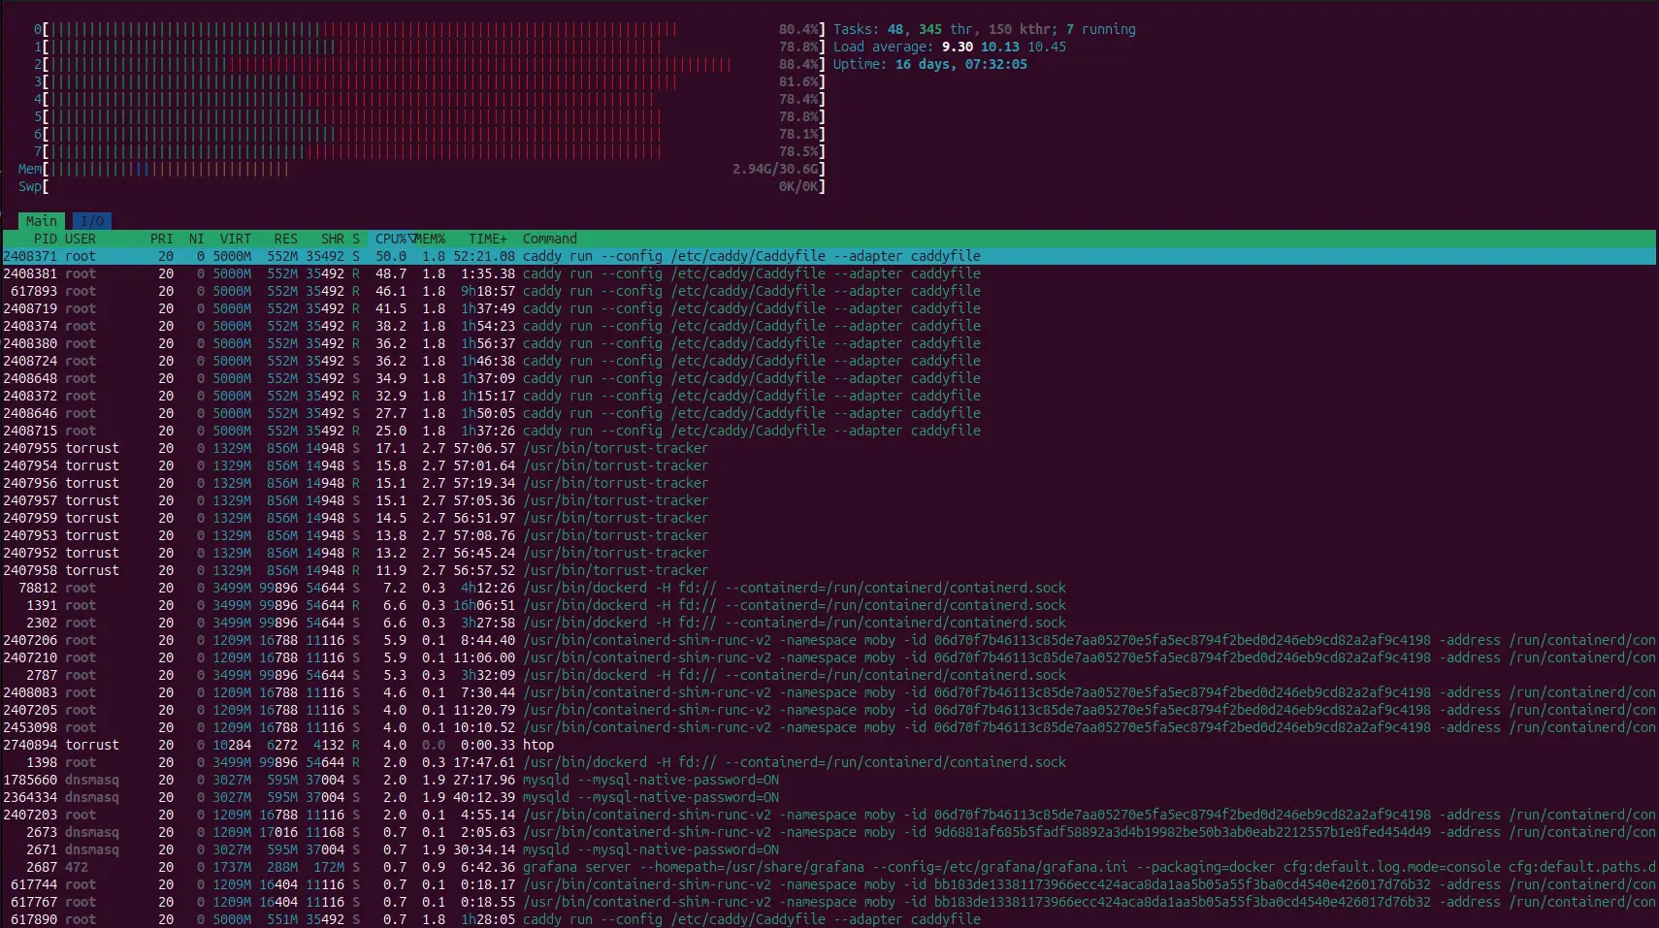Select torrust-tracker row PID 2407953
This screenshot has width=1659, height=928.
click(x=829, y=535)
